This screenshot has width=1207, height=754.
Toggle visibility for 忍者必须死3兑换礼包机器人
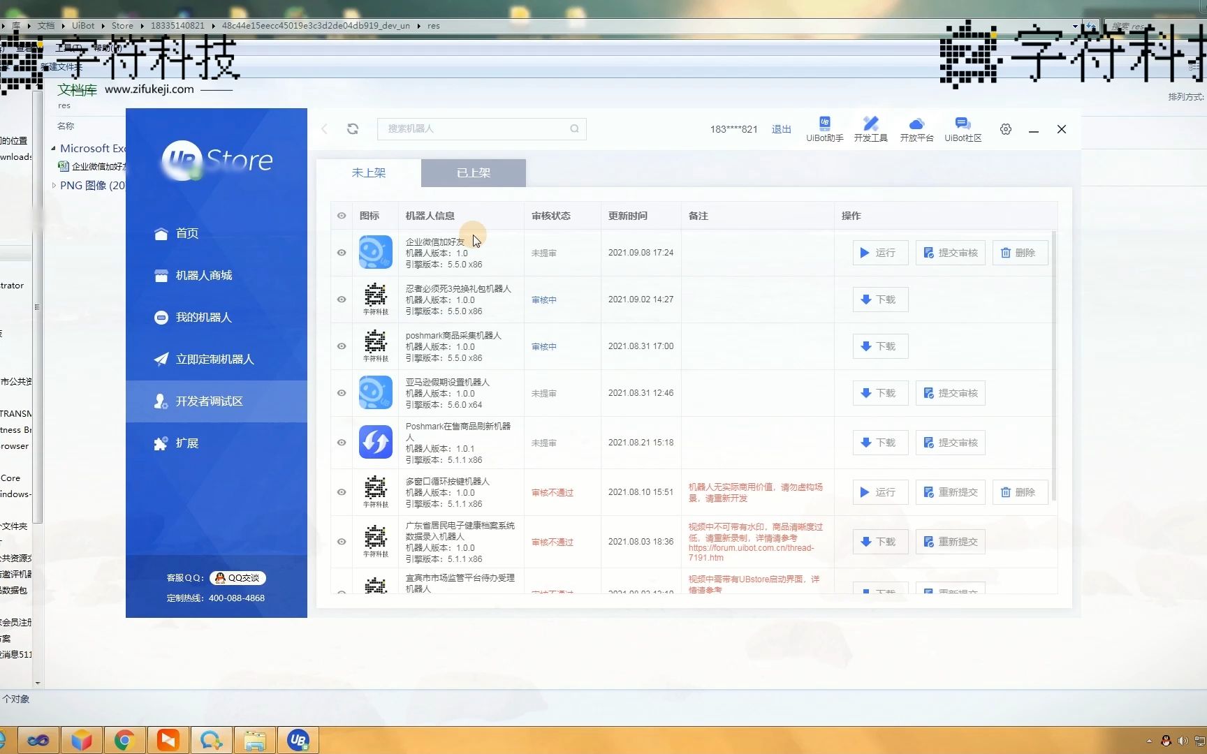[x=342, y=300]
